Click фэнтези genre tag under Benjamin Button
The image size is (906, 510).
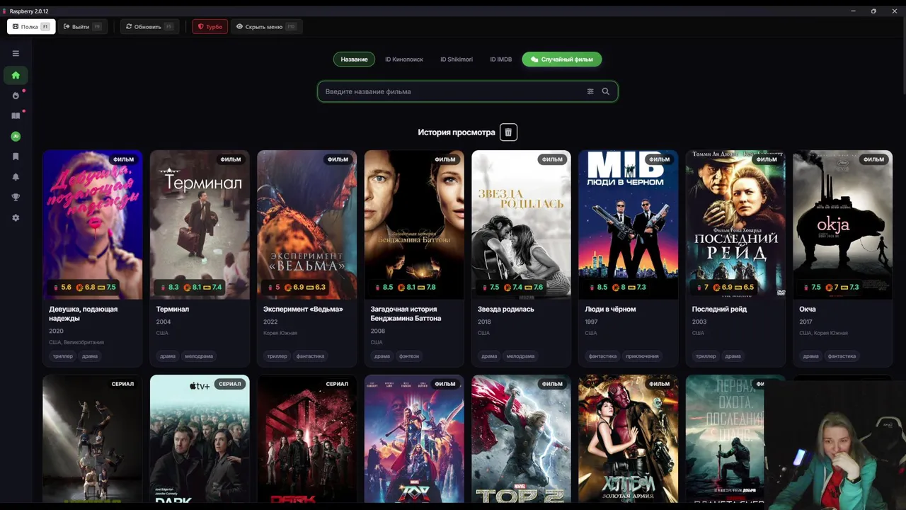click(x=409, y=356)
